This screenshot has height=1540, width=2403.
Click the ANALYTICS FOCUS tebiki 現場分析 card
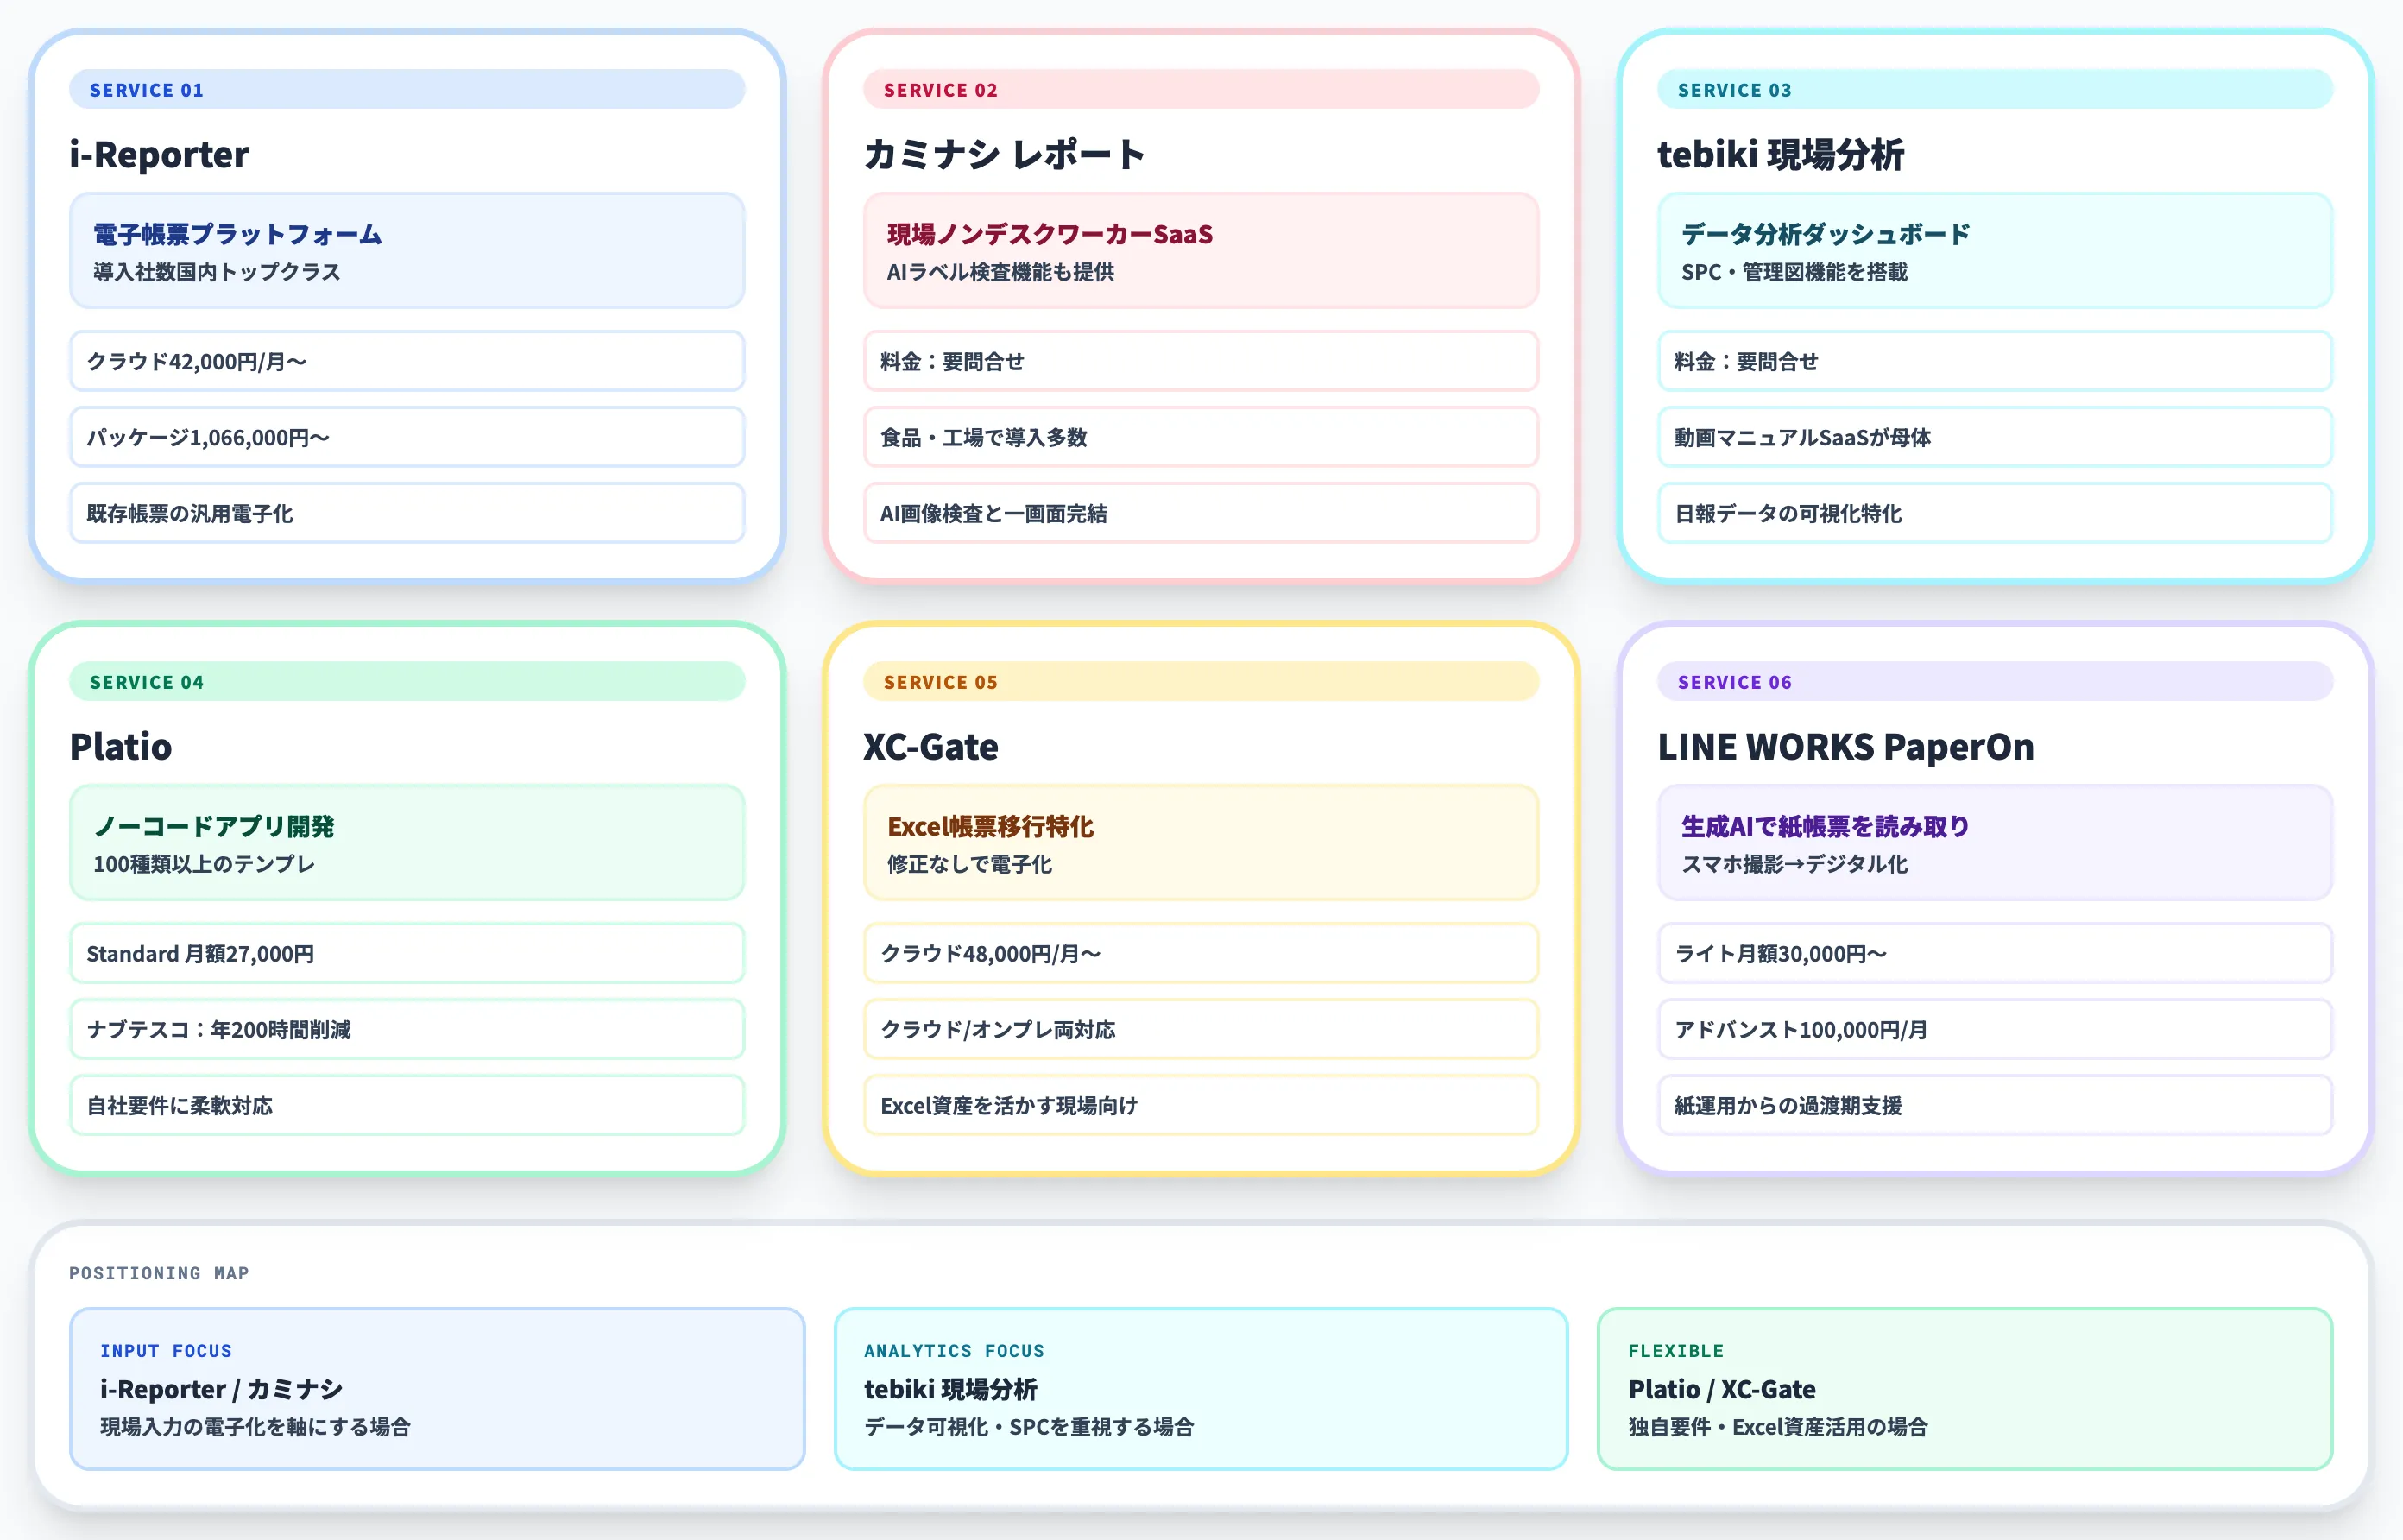click(1200, 1388)
